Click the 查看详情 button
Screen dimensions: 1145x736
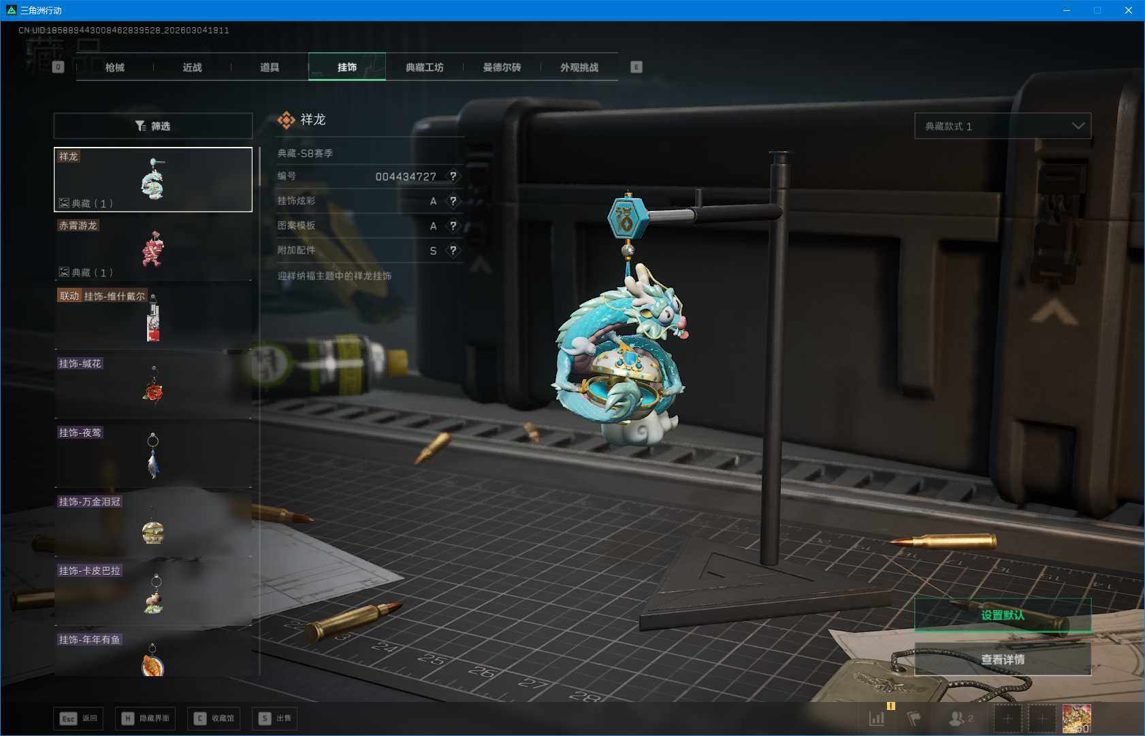pos(1002,659)
